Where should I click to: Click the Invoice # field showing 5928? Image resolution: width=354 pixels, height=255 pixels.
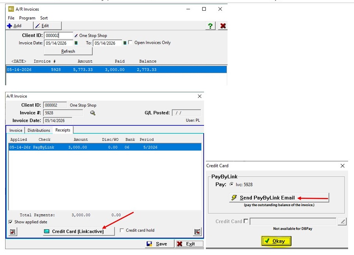point(63,113)
